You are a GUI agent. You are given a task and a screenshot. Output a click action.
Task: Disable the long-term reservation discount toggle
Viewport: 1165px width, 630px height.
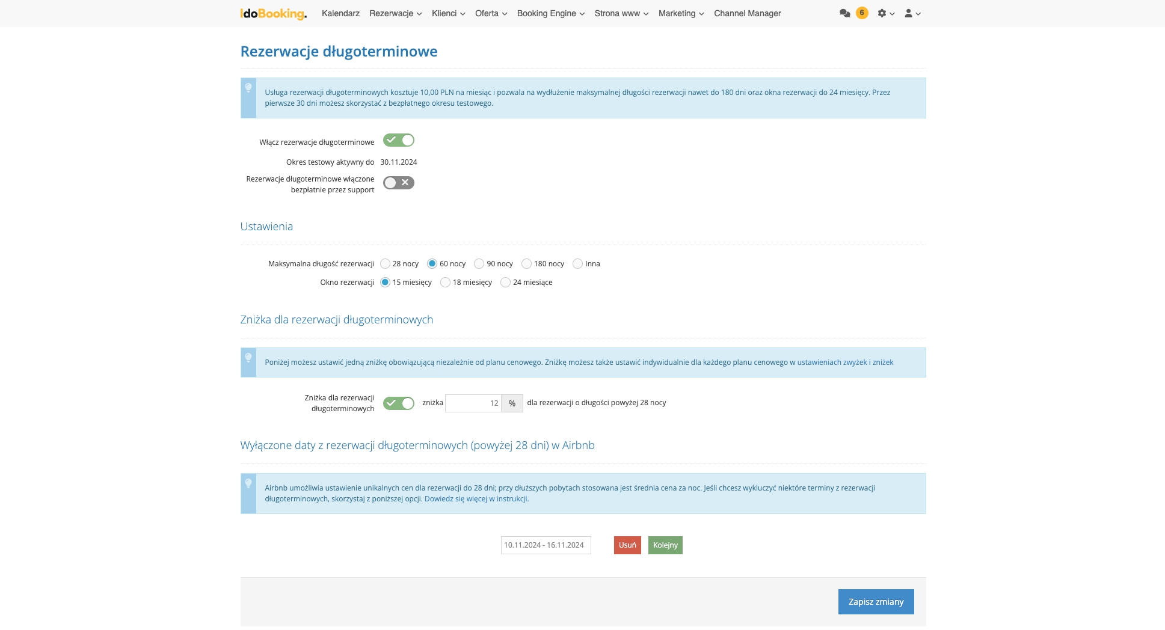coord(398,403)
